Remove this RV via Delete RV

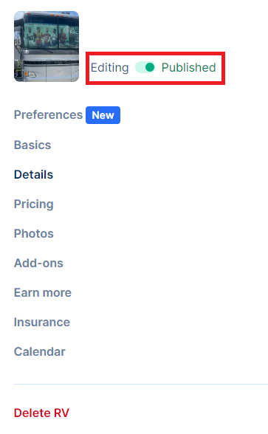coord(41,413)
